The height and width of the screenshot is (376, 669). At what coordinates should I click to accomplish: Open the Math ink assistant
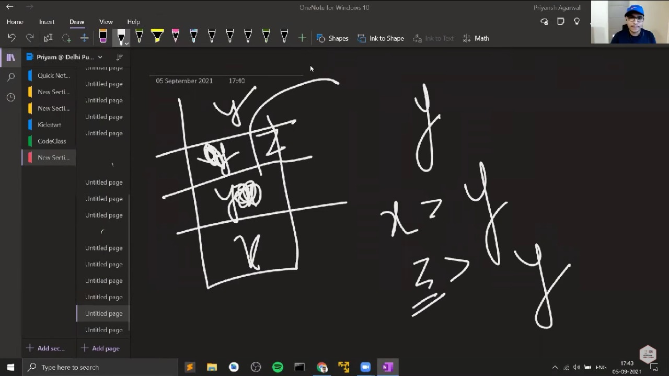pos(476,38)
